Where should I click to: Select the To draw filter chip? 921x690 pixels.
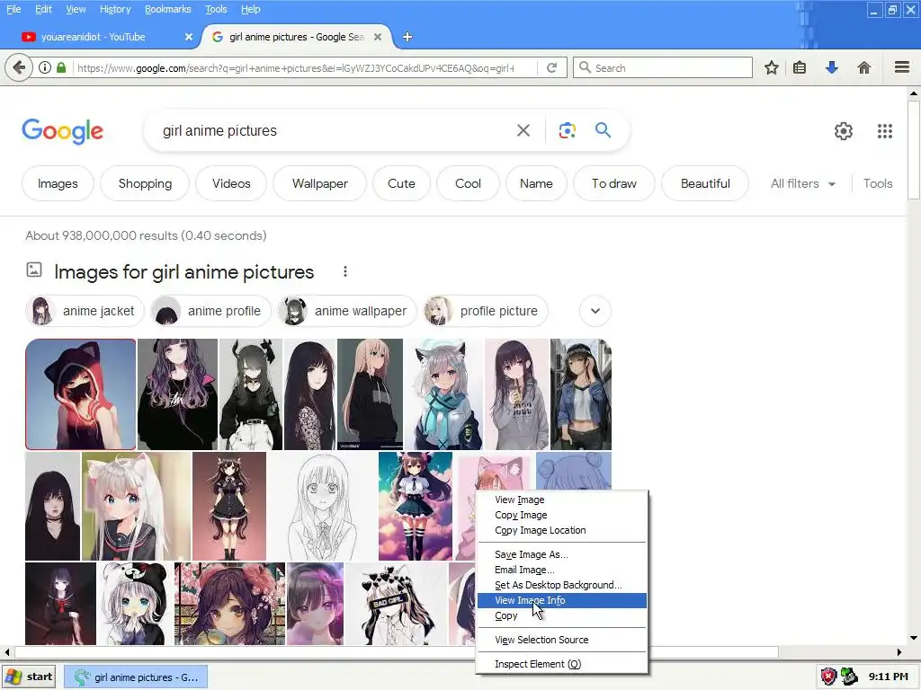(613, 183)
